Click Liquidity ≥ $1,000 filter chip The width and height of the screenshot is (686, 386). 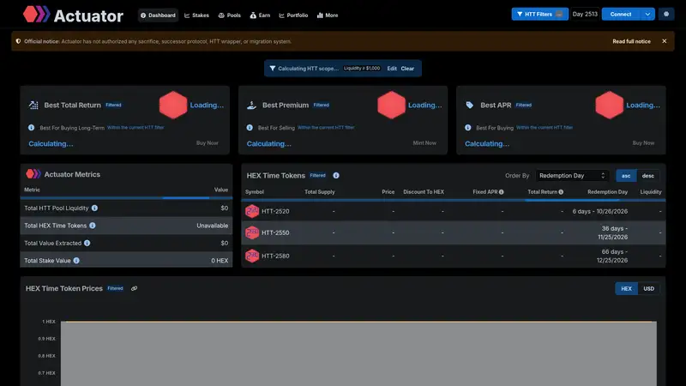tap(362, 69)
